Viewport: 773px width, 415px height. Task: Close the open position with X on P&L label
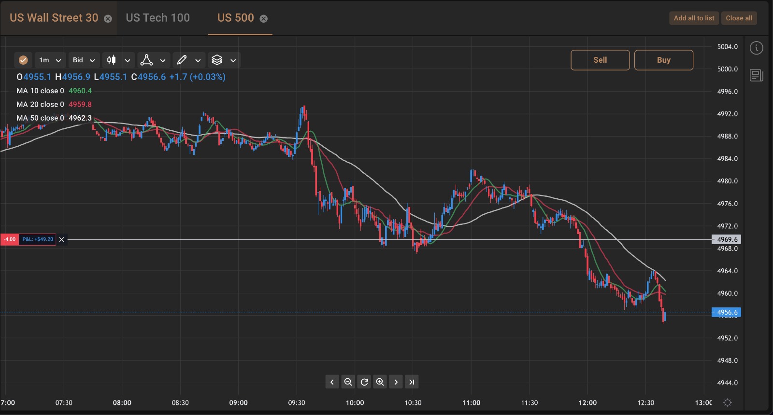point(61,239)
